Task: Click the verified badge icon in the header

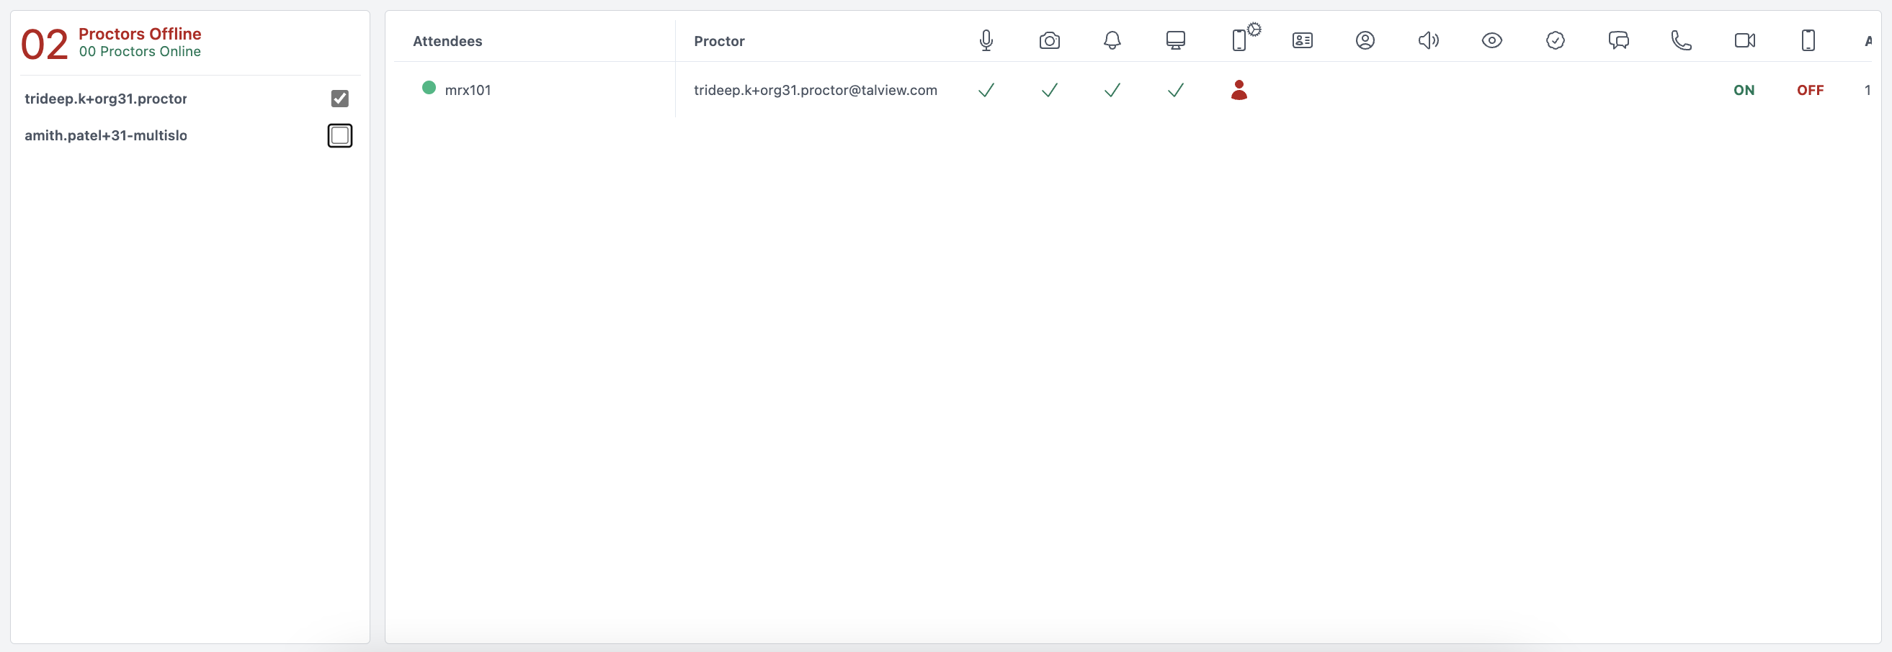Action: pyautogui.click(x=1556, y=40)
